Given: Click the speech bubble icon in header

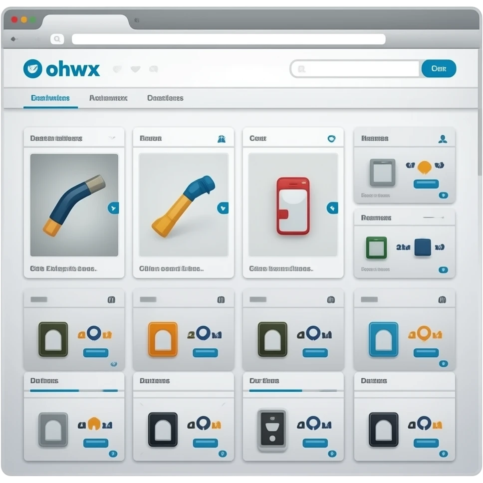Looking at the screenshot, I should pyautogui.click(x=153, y=69).
